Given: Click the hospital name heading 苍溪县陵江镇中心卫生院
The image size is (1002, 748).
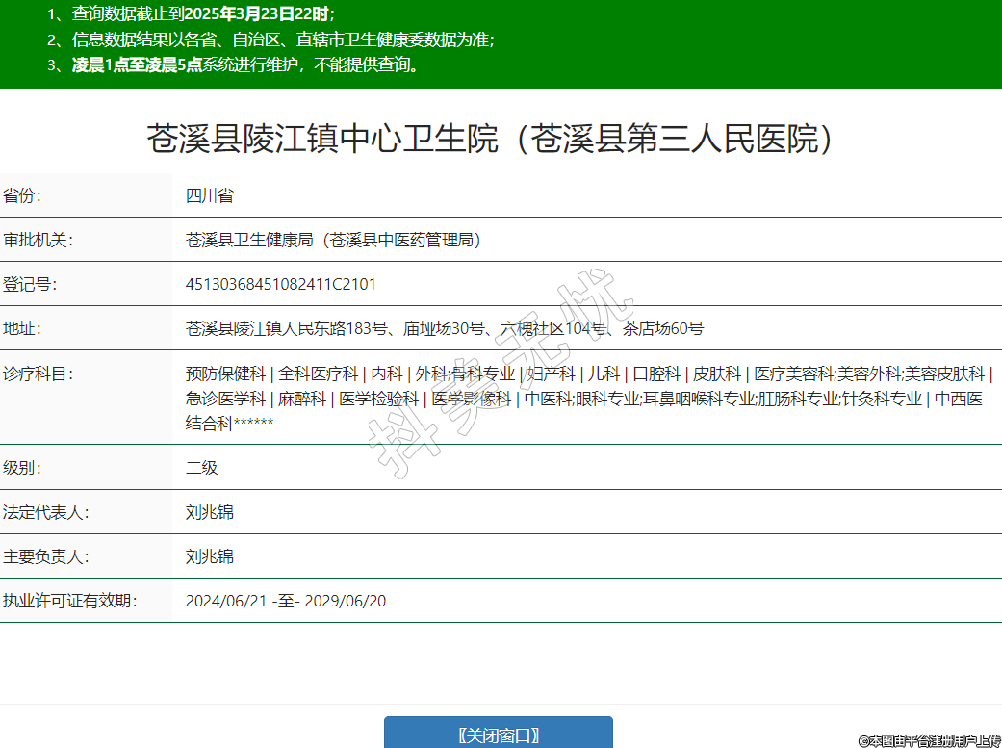Looking at the screenshot, I should [x=489, y=139].
